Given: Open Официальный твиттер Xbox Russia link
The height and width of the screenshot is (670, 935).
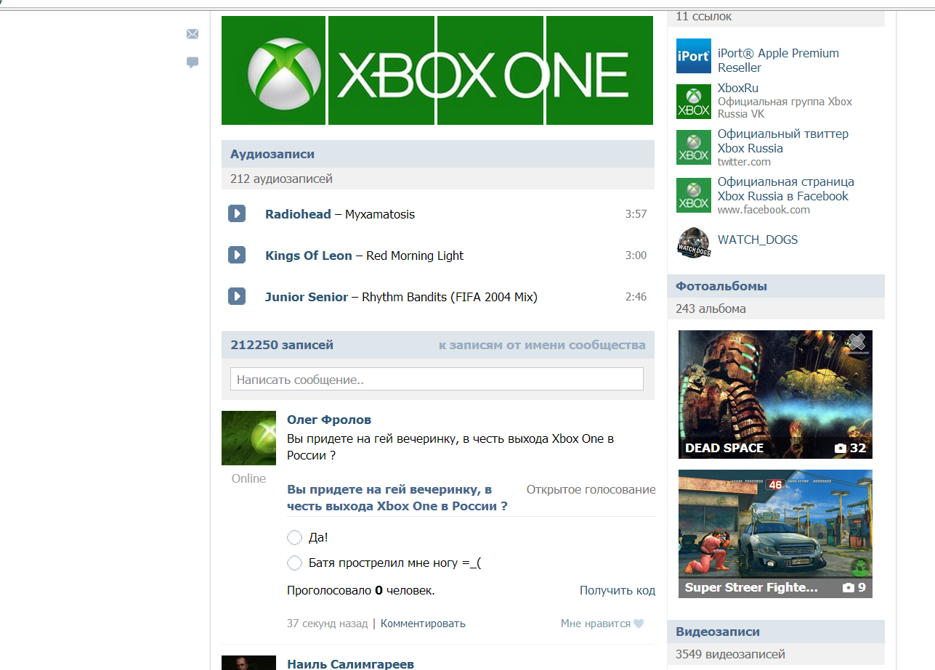Looking at the screenshot, I should (783, 141).
